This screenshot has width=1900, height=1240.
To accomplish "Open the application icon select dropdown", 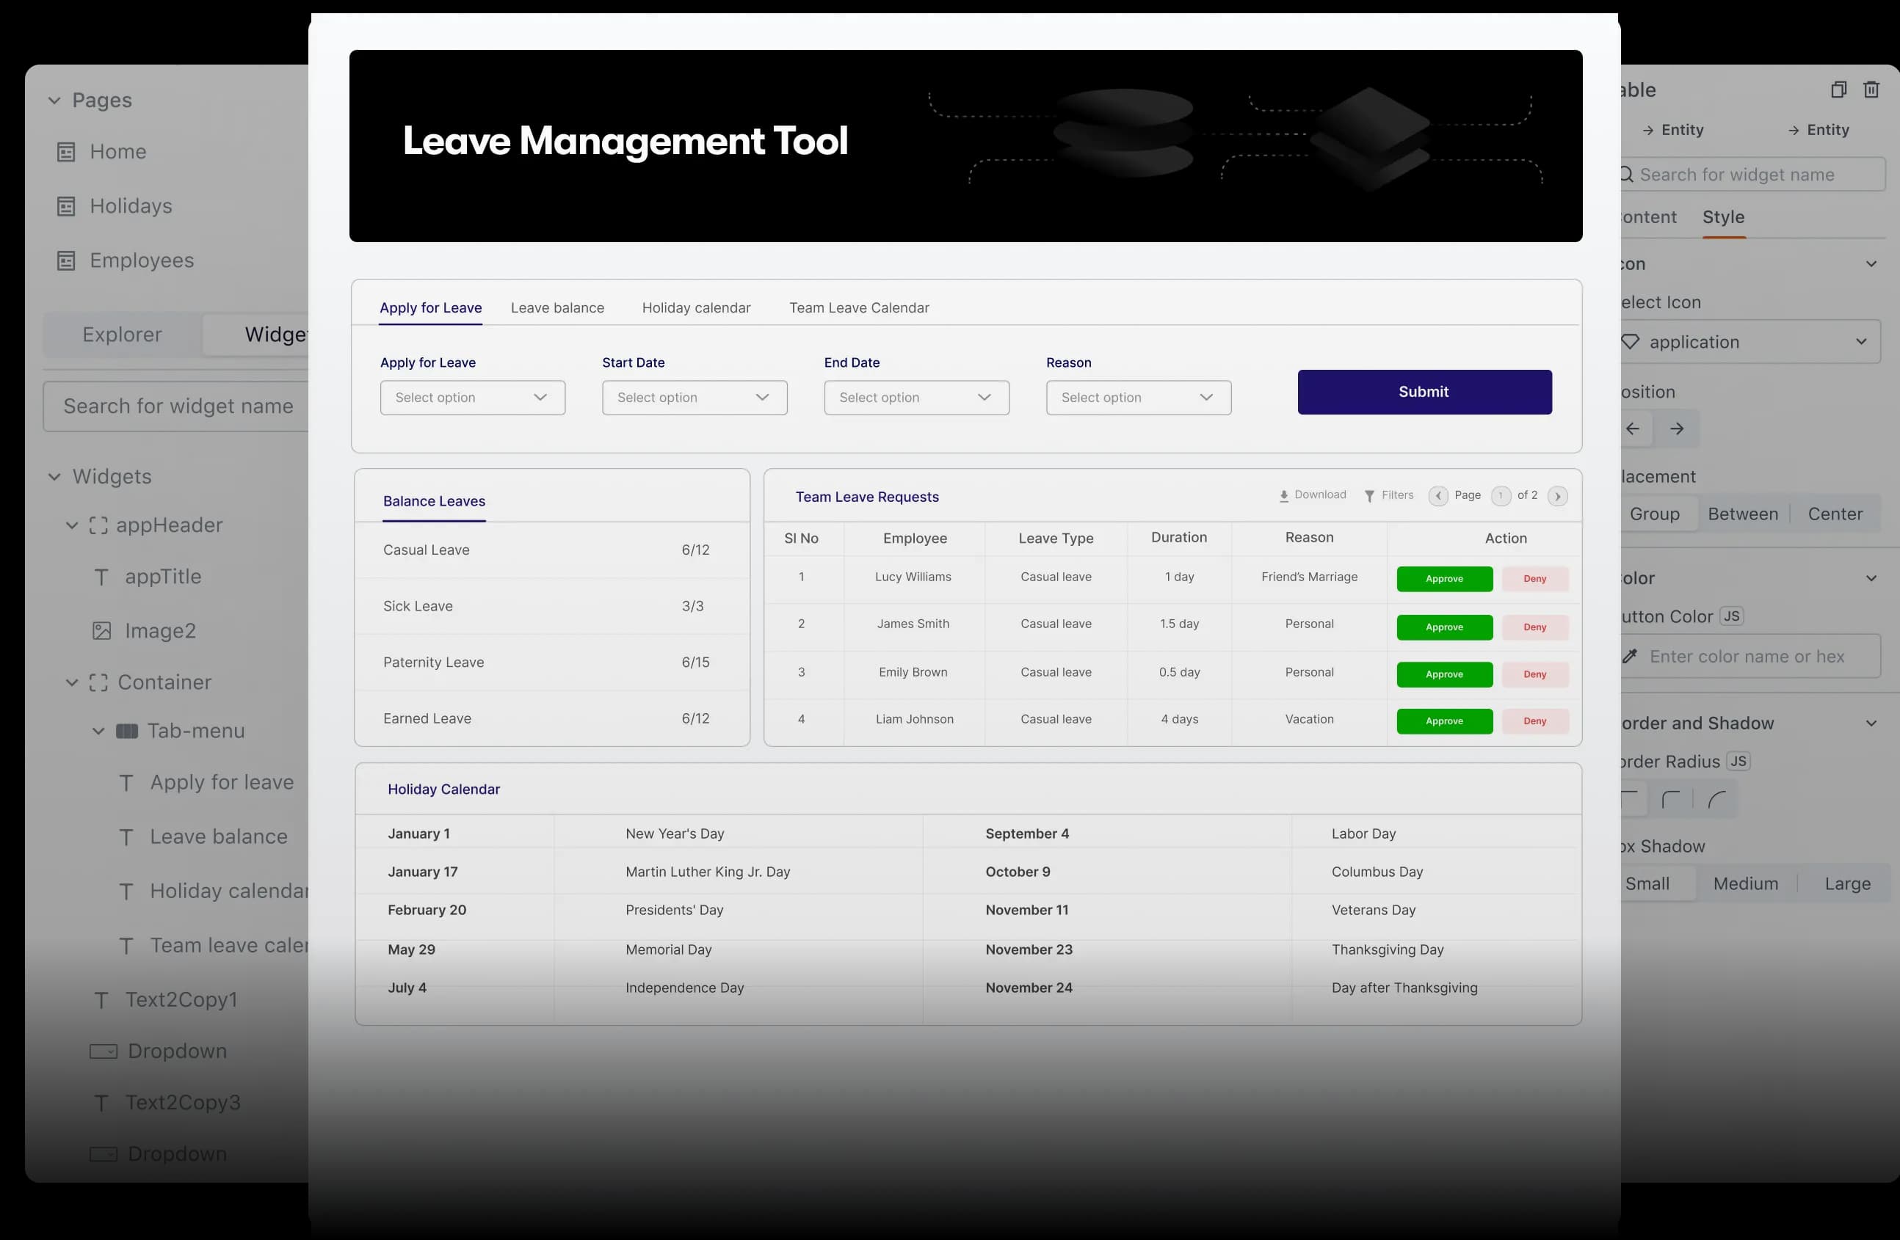I will click(1748, 341).
